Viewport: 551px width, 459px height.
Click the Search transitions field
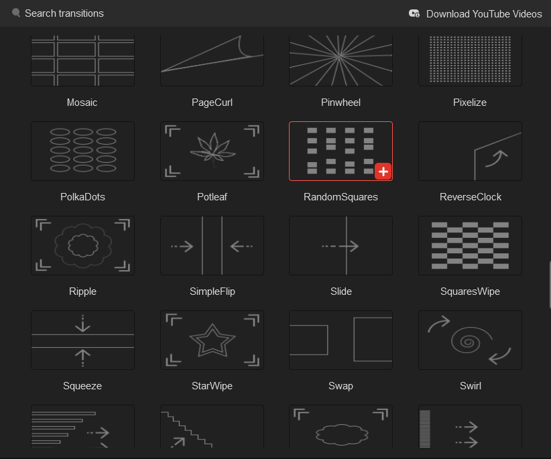tap(64, 13)
